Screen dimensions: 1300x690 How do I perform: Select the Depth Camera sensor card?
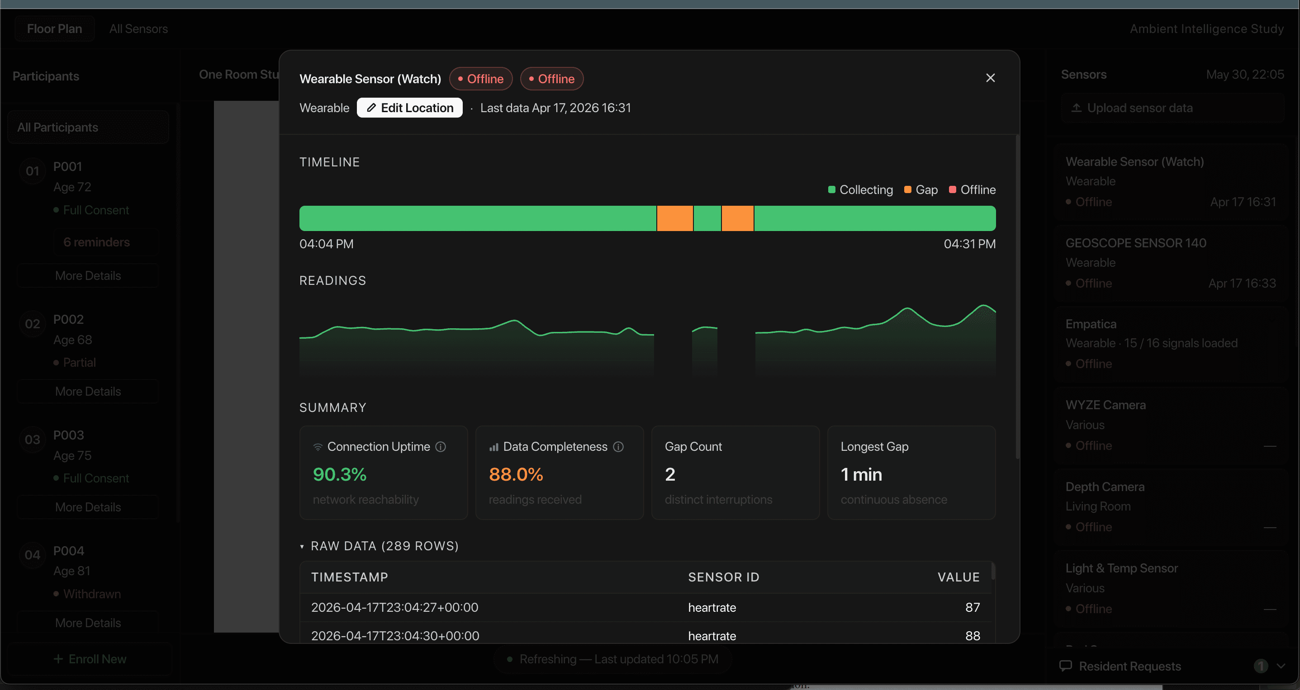[x=1171, y=507]
